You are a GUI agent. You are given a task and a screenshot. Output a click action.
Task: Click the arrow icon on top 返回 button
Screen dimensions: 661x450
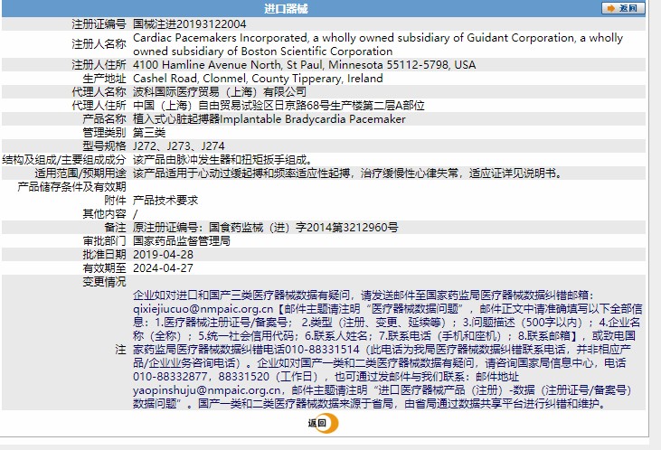point(610,8)
